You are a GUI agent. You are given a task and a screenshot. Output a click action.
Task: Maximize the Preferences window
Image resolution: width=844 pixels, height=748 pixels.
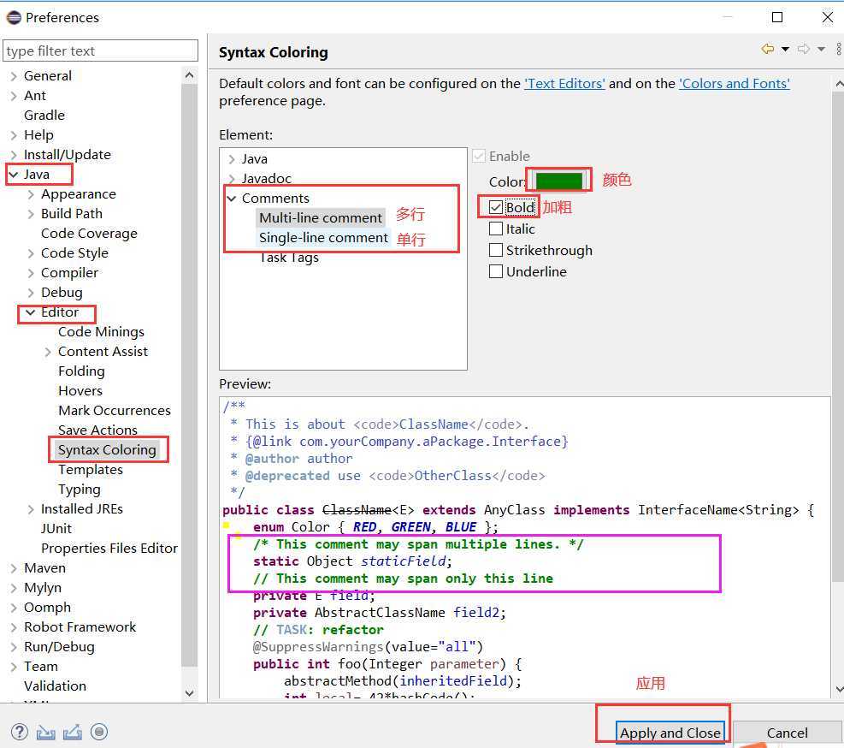(x=776, y=17)
